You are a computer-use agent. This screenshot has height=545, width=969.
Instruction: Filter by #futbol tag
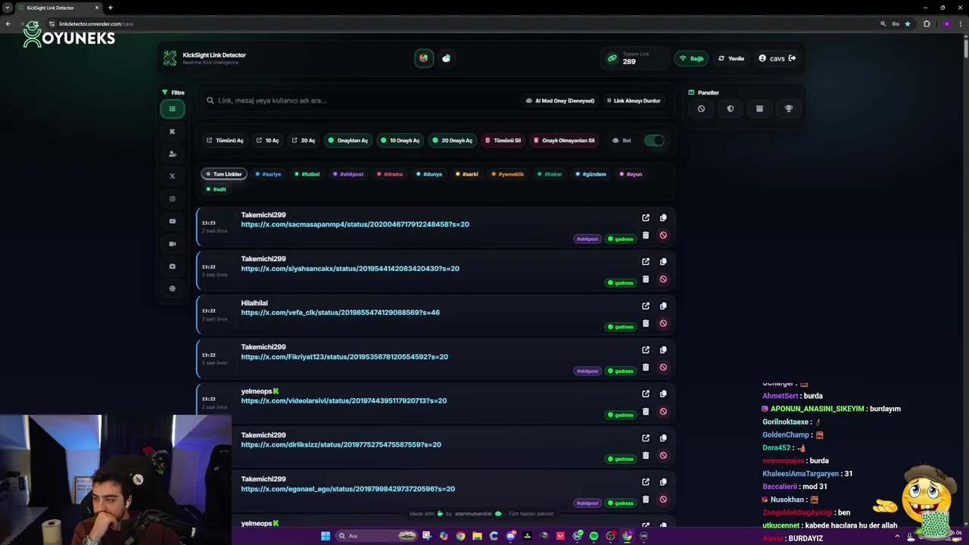(307, 174)
